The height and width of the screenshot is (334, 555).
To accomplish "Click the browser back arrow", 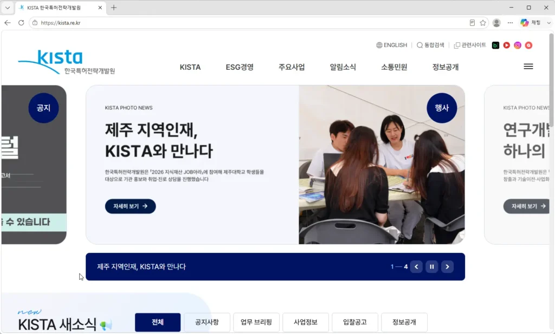I will click(x=8, y=23).
